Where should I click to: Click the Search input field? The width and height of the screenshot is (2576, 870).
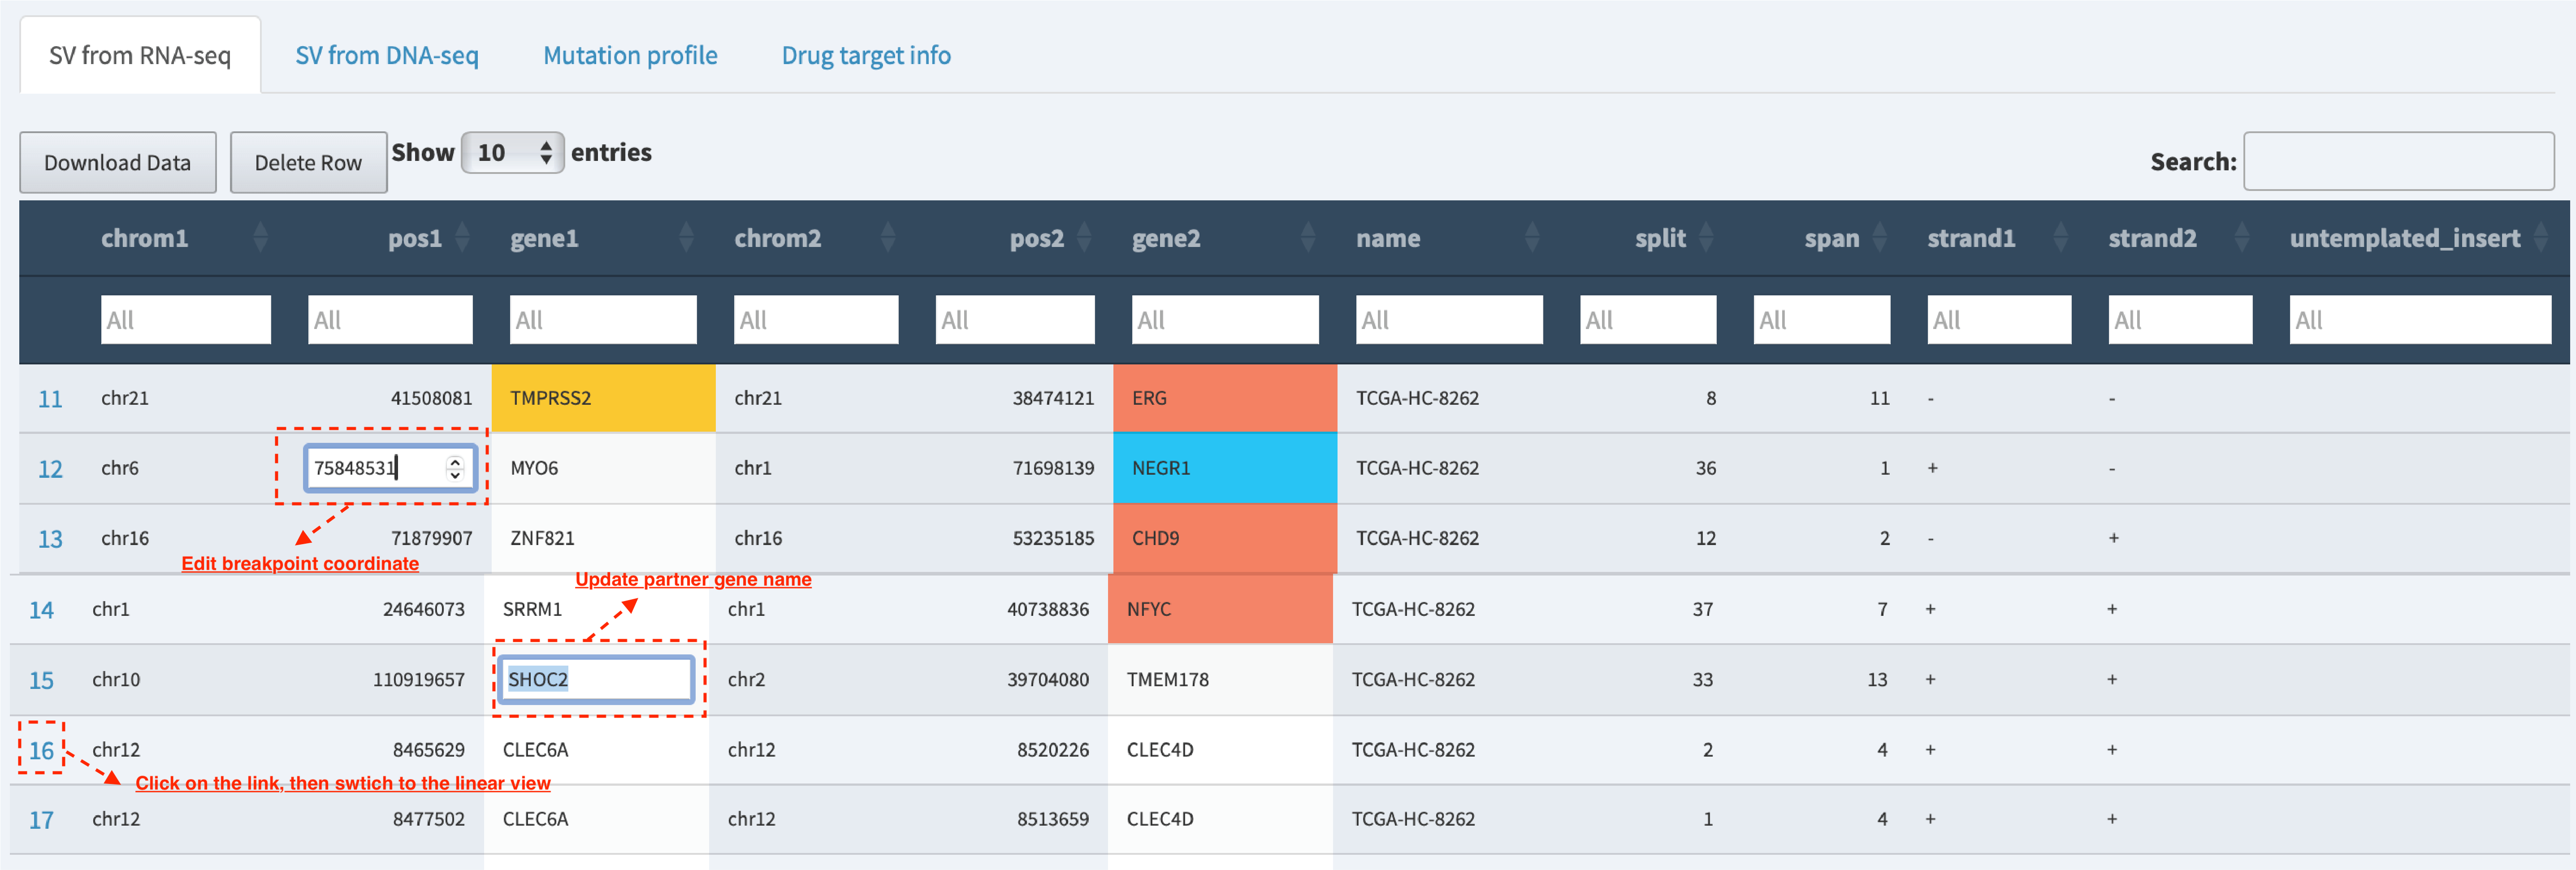click(2399, 161)
